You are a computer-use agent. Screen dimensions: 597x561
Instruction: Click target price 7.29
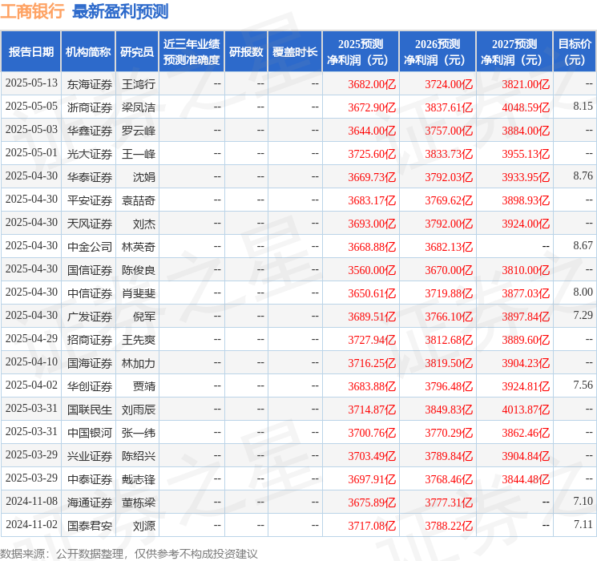click(583, 315)
